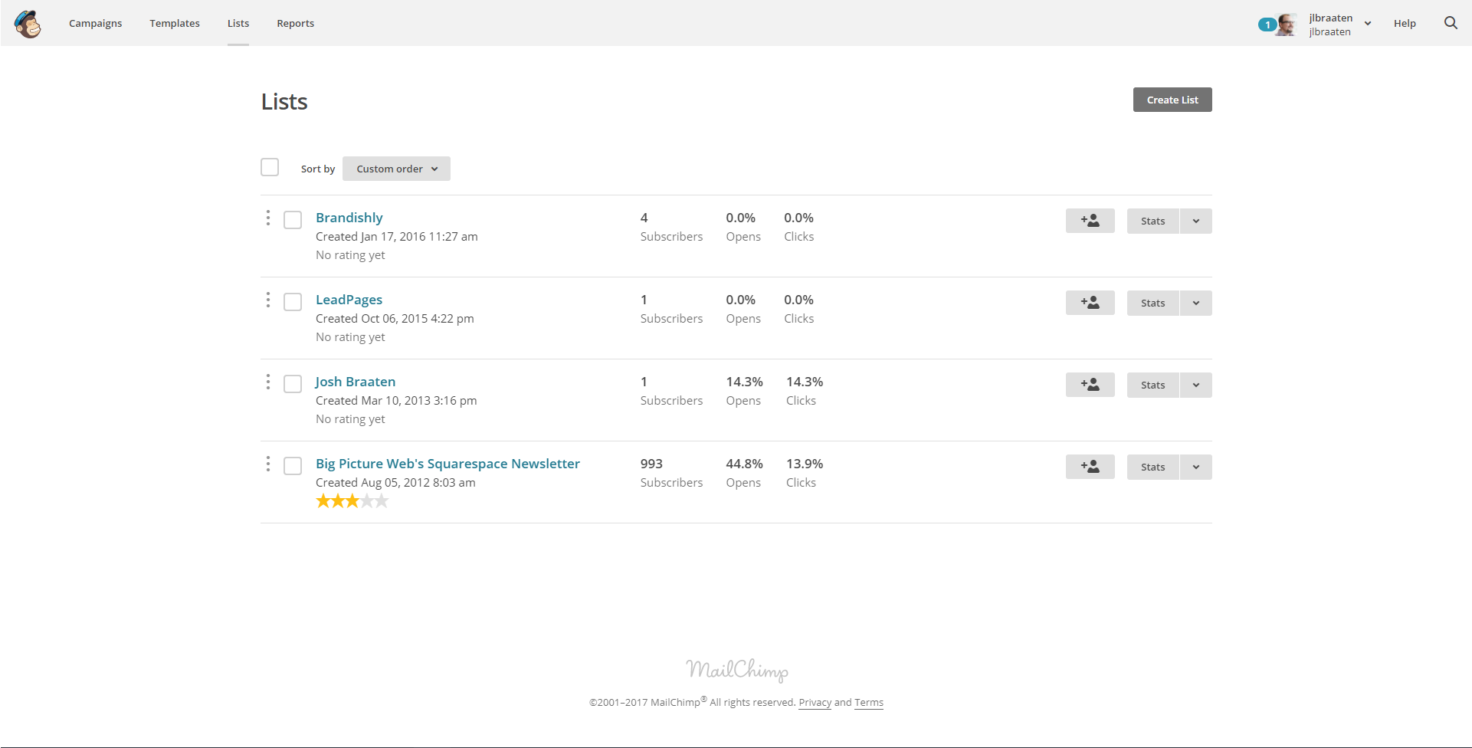Screen dimensions: 1472x748
Task: Open the LeadPages list link
Action: coord(349,300)
